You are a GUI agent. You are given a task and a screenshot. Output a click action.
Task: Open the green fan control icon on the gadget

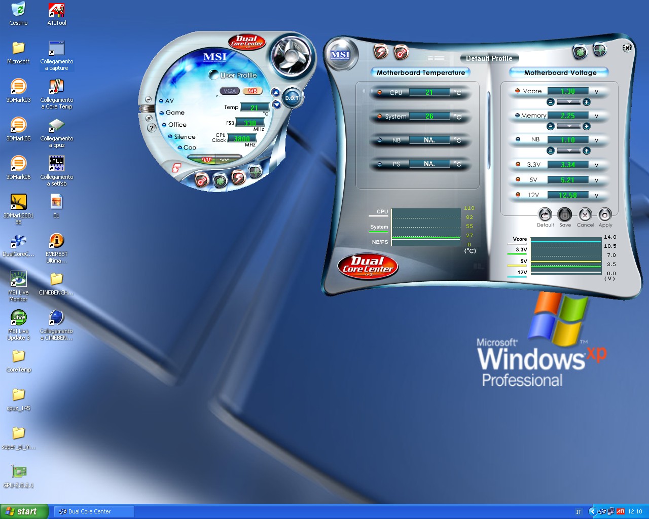220,180
